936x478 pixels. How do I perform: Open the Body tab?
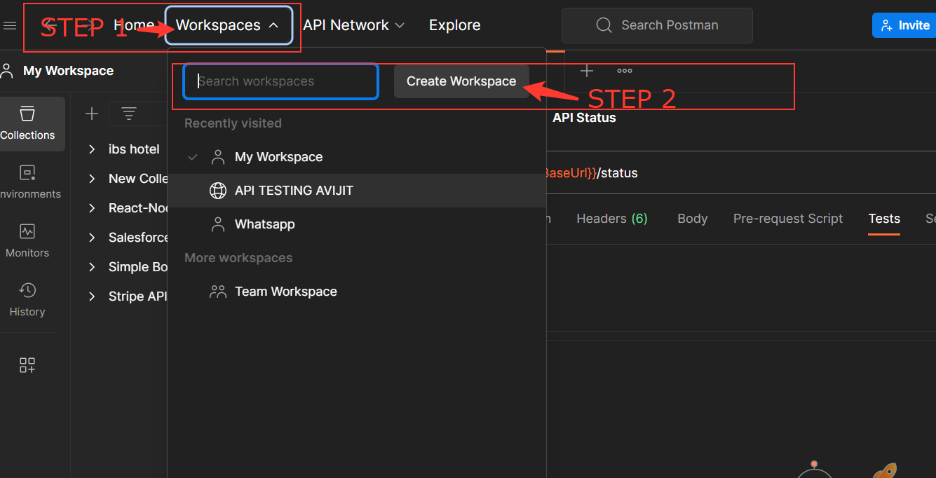[x=693, y=219]
